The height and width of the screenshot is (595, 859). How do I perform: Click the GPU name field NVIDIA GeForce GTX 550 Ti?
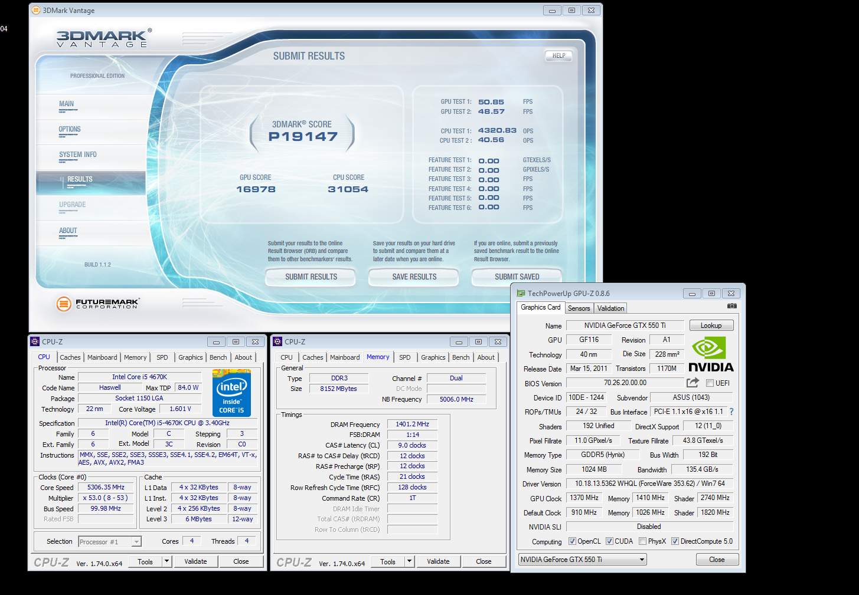[x=625, y=326]
